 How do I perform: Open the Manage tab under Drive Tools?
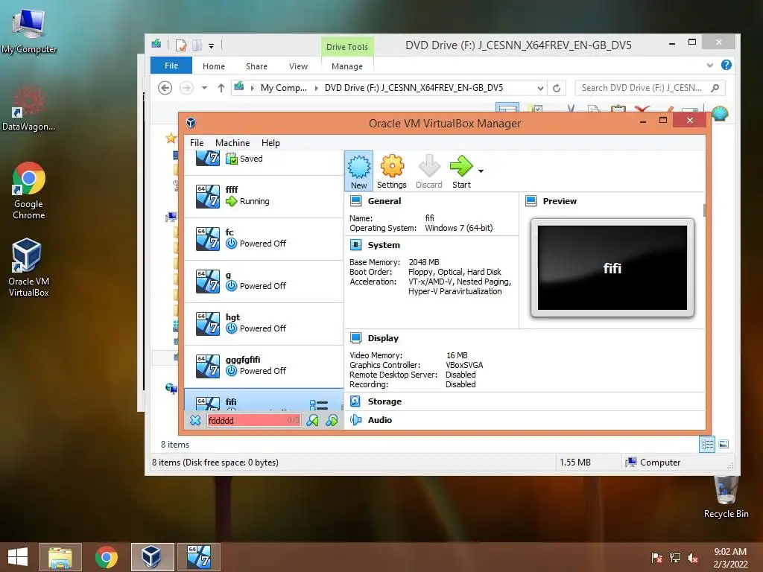[x=347, y=66]
